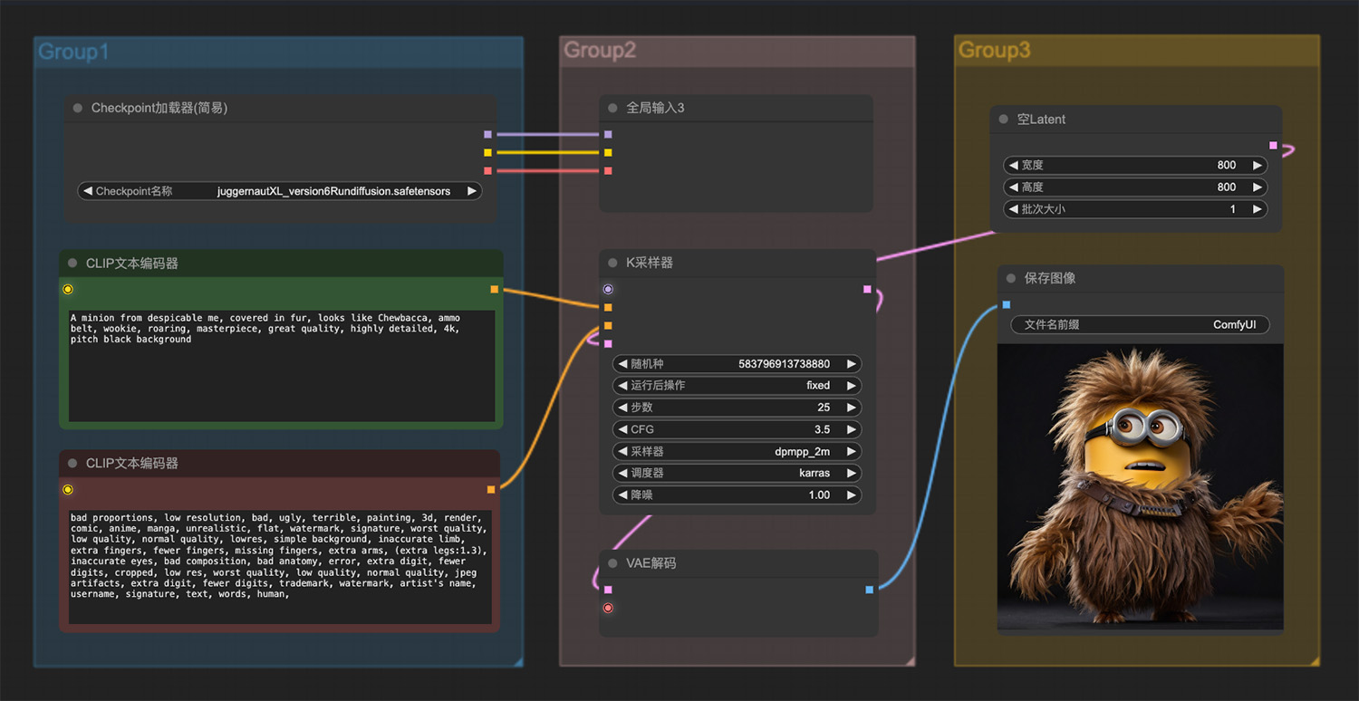Collapse the 保存图像 node via its title dot
Viewport: 1359px width, 701px height.
(1011, 278)
